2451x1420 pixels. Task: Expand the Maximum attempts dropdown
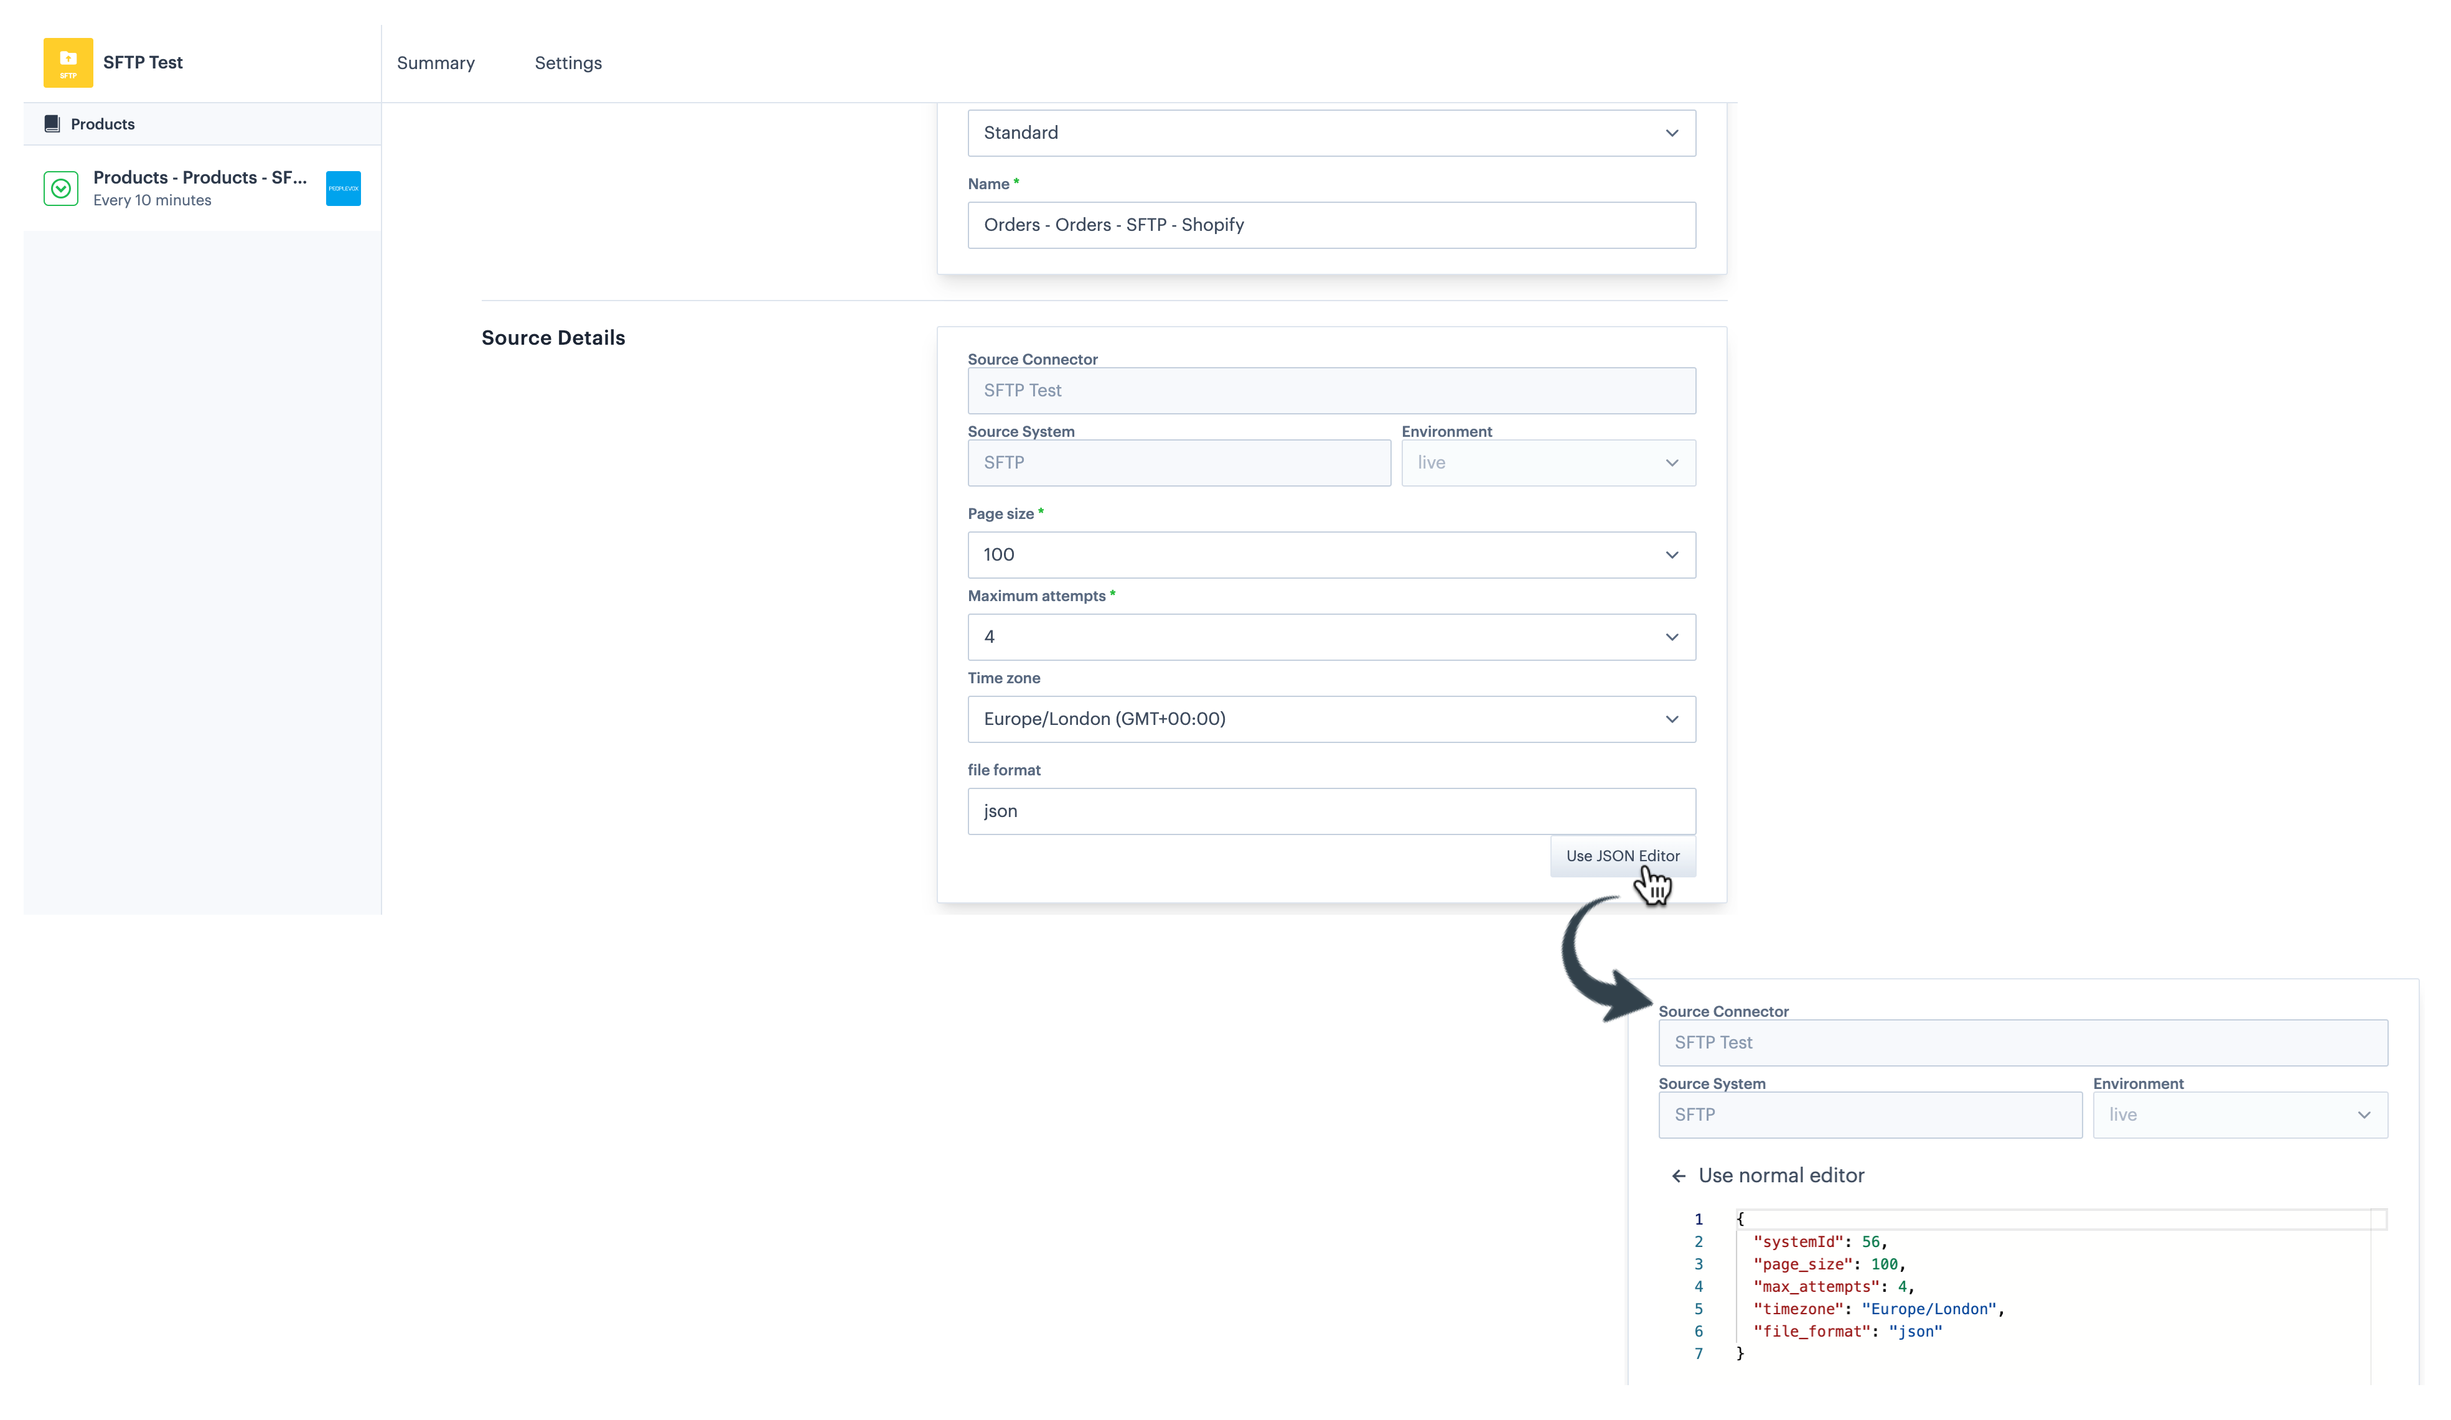coord(1331,637)
